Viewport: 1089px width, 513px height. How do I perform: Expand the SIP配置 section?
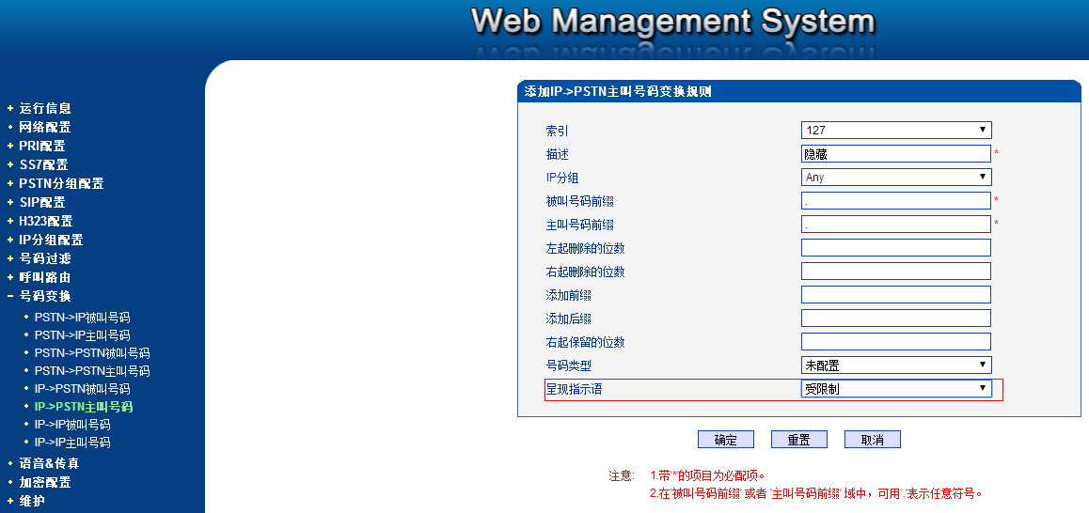coord(41,202)
